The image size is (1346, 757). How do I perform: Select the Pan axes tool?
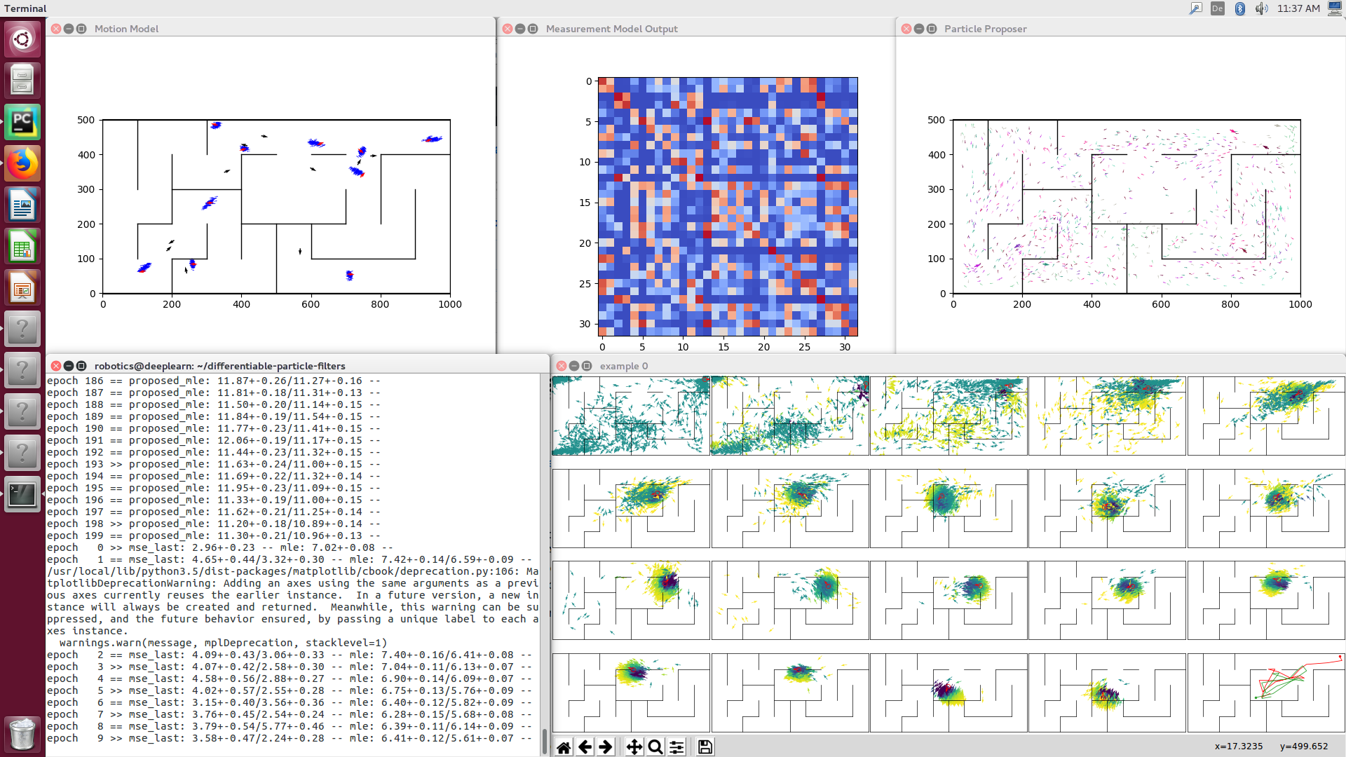tap(634, 747)
